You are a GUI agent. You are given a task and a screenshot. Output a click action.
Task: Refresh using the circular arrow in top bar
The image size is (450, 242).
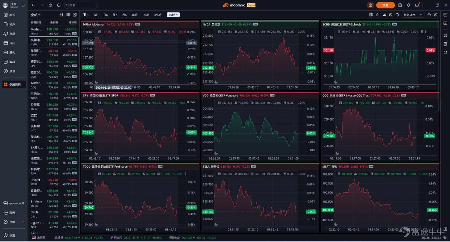(x=59, y=5)
